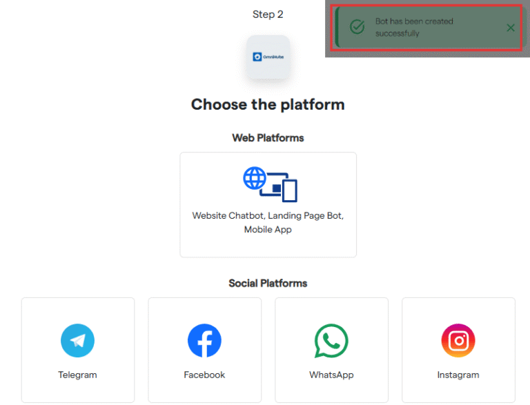Click the OmniHubs bot logo thumbnail
Image resolution: width=530 pixels, height=405 pixels.
coord(268,57)
